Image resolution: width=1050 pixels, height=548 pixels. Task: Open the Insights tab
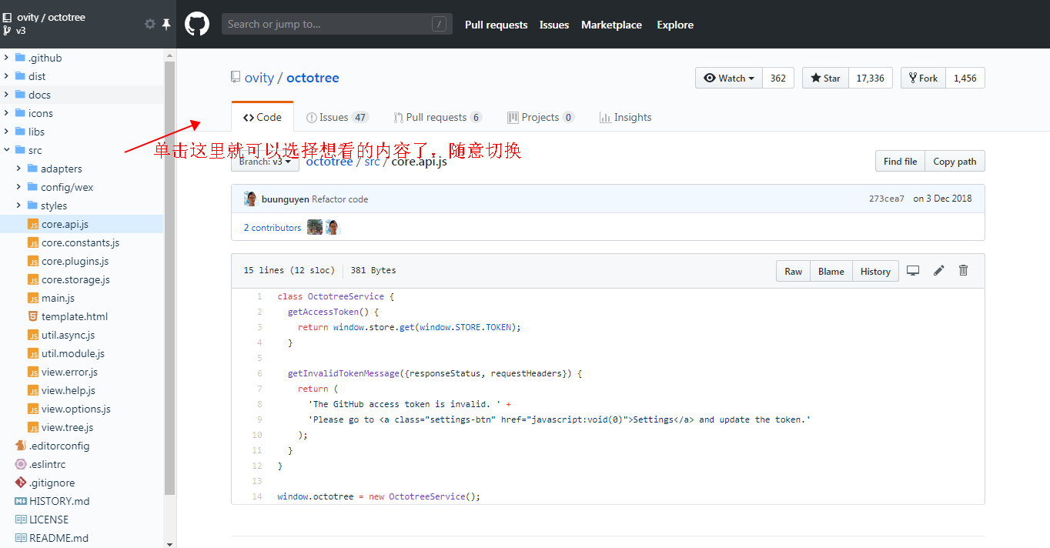click(625, 117)
